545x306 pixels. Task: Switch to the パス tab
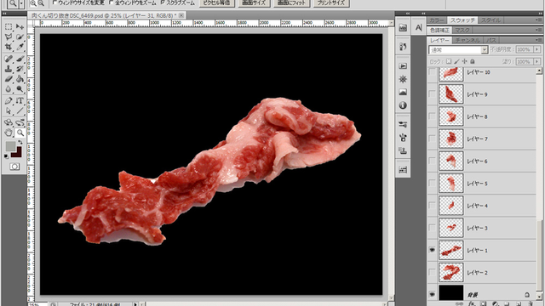click(491, 40)
